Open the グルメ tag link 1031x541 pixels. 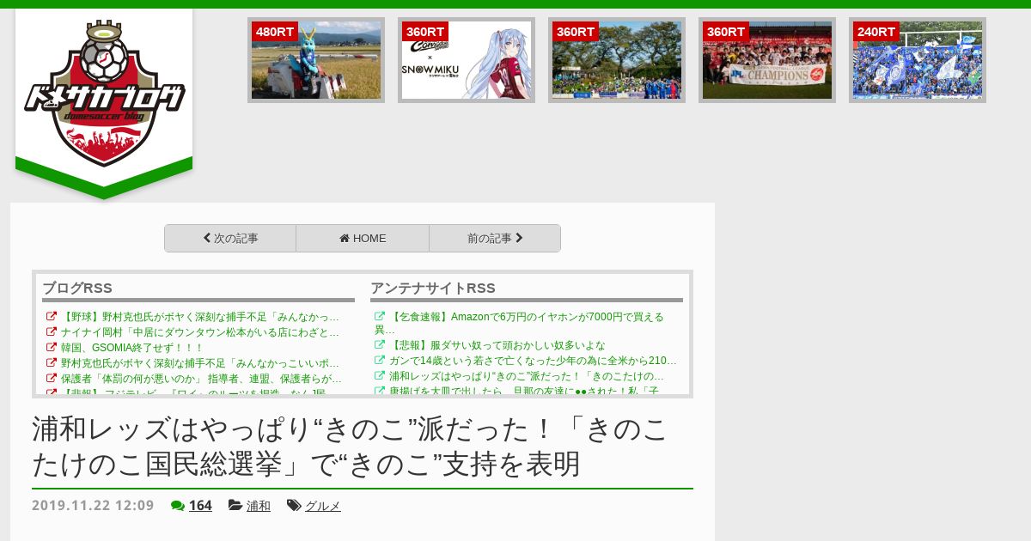[x=323, y=506]
